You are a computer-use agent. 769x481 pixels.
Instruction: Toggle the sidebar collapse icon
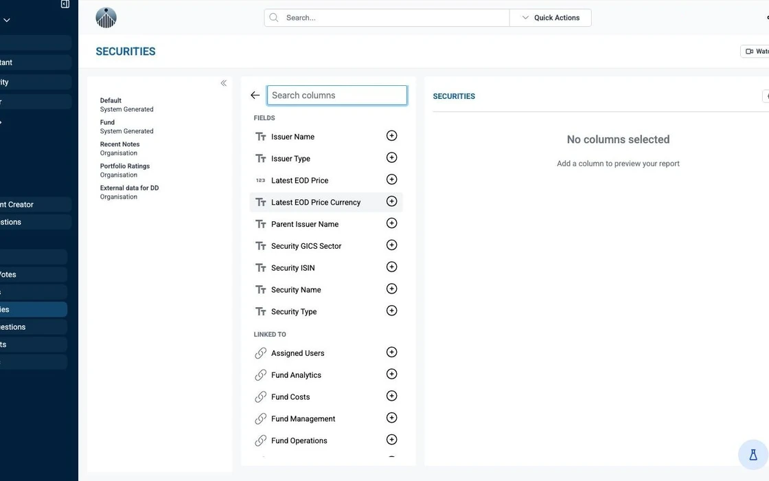[65, 4]
